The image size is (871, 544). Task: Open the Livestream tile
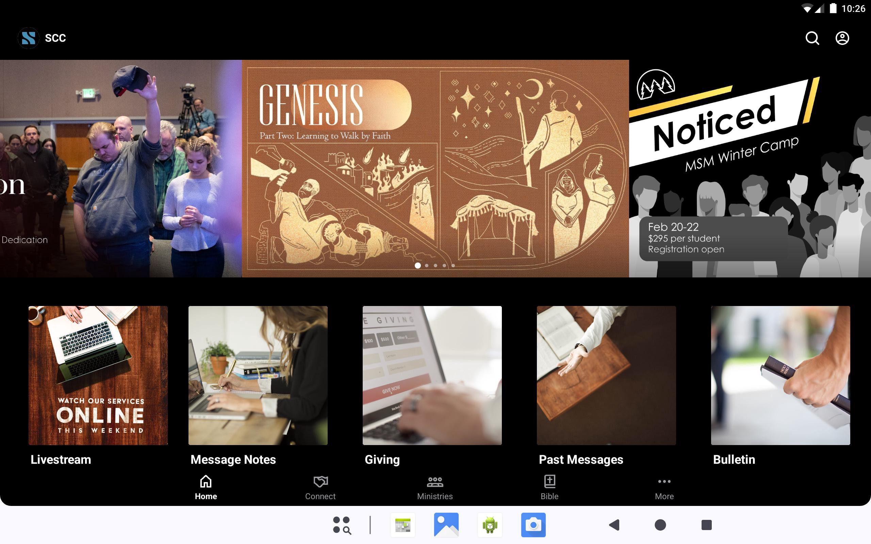coord(98,375)
